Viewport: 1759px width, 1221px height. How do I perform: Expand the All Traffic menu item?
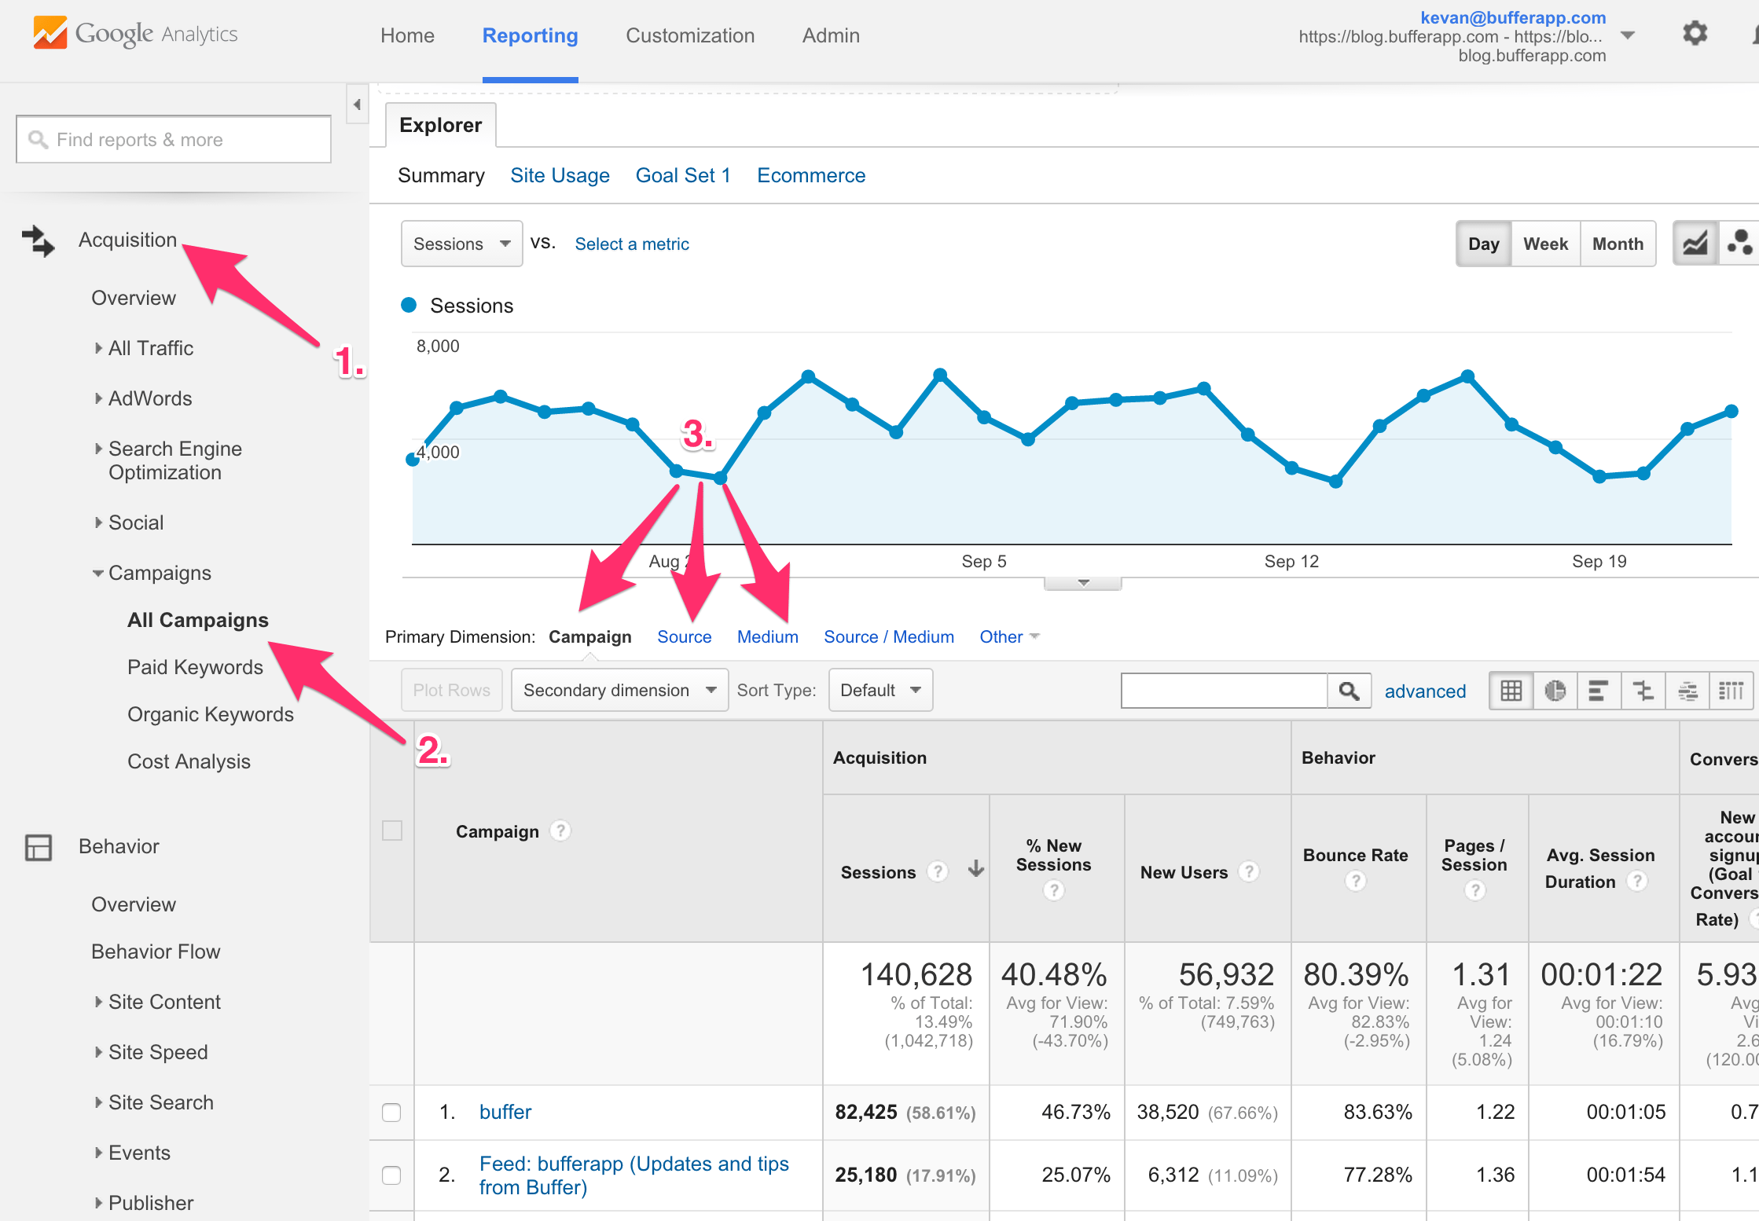150,348
